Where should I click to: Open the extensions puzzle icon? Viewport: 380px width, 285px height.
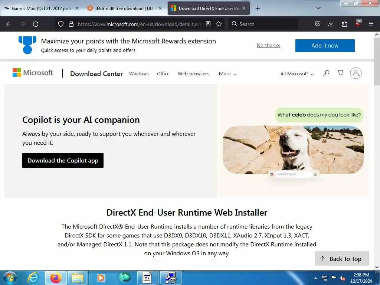pyautogui.click(x=344, y=24)
